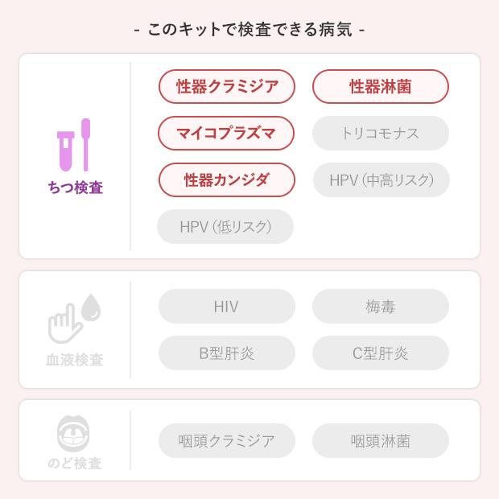Image resolution: width=499 pixels, height=499 pixels.
Task: Click the 咽頭クラミジア pill
Action: pyautogui.click(x=227, y=441)
